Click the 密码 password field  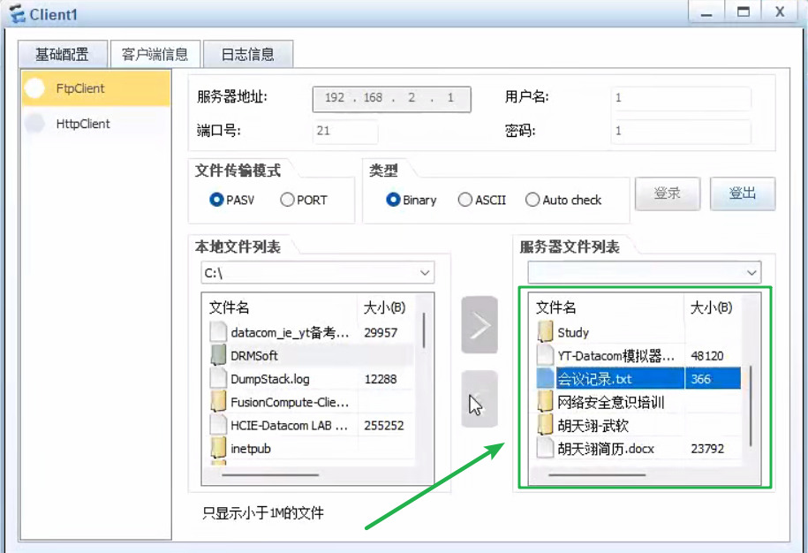[681, 131]
